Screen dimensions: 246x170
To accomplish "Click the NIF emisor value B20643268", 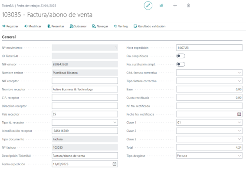I will (85, 64).
